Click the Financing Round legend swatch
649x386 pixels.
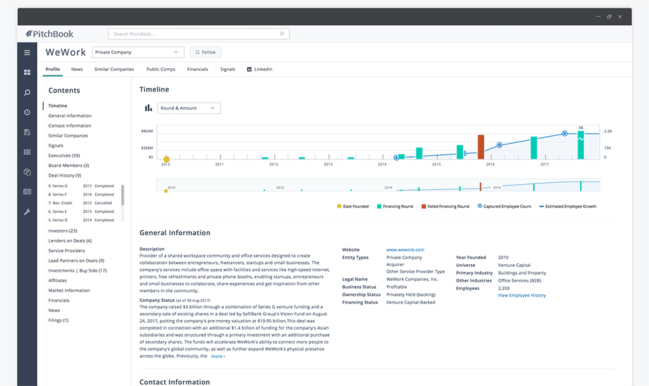tap(379, 206)
